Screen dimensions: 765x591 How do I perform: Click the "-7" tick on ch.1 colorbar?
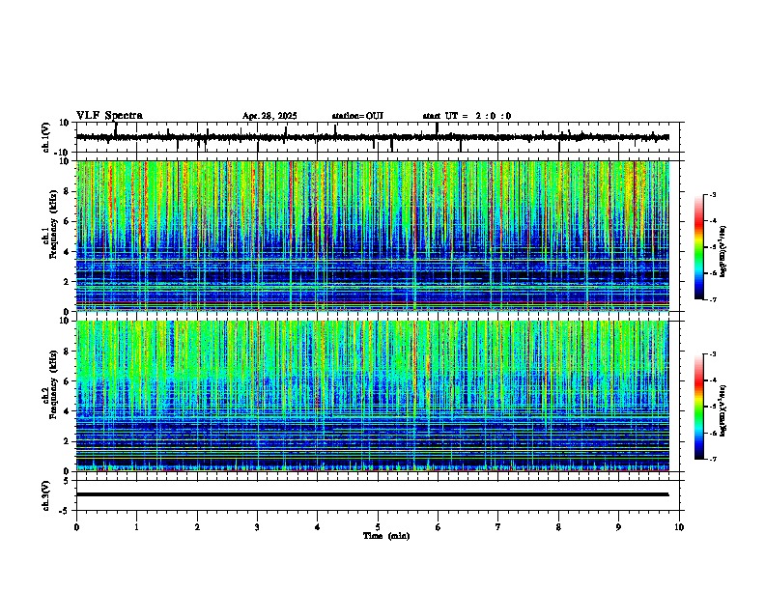[x=712, y=299]
